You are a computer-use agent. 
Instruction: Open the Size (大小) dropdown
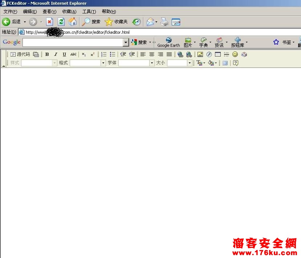tap(190, 63)
